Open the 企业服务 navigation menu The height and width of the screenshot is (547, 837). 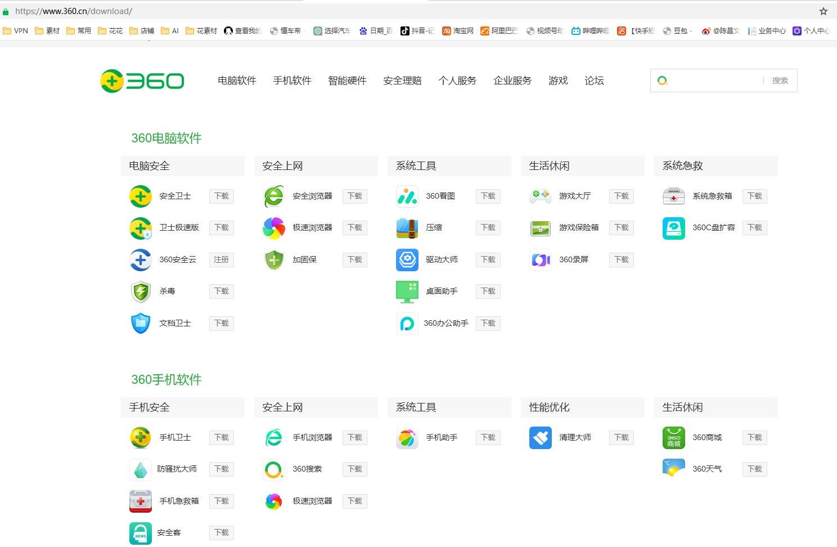click(512, 80)
